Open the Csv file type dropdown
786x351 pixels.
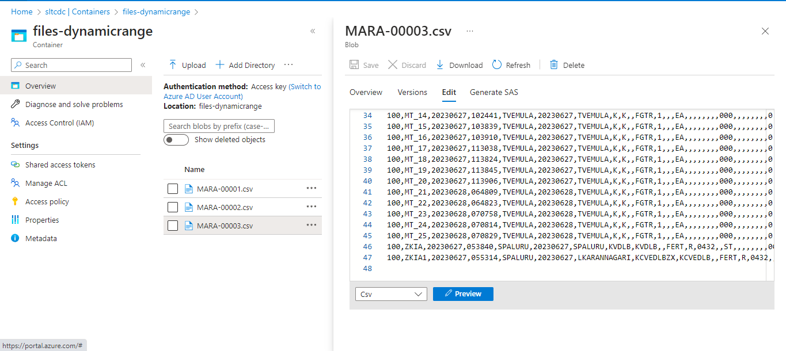click(x=391, y=294)
